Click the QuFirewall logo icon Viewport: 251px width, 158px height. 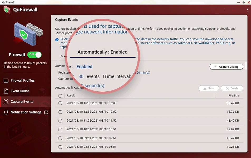point(7,9)
